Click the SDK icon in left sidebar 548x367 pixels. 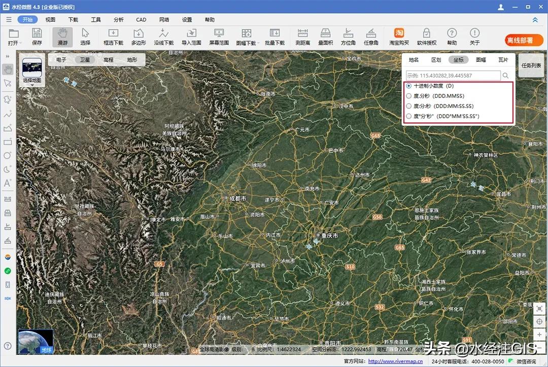pos(8,298)
